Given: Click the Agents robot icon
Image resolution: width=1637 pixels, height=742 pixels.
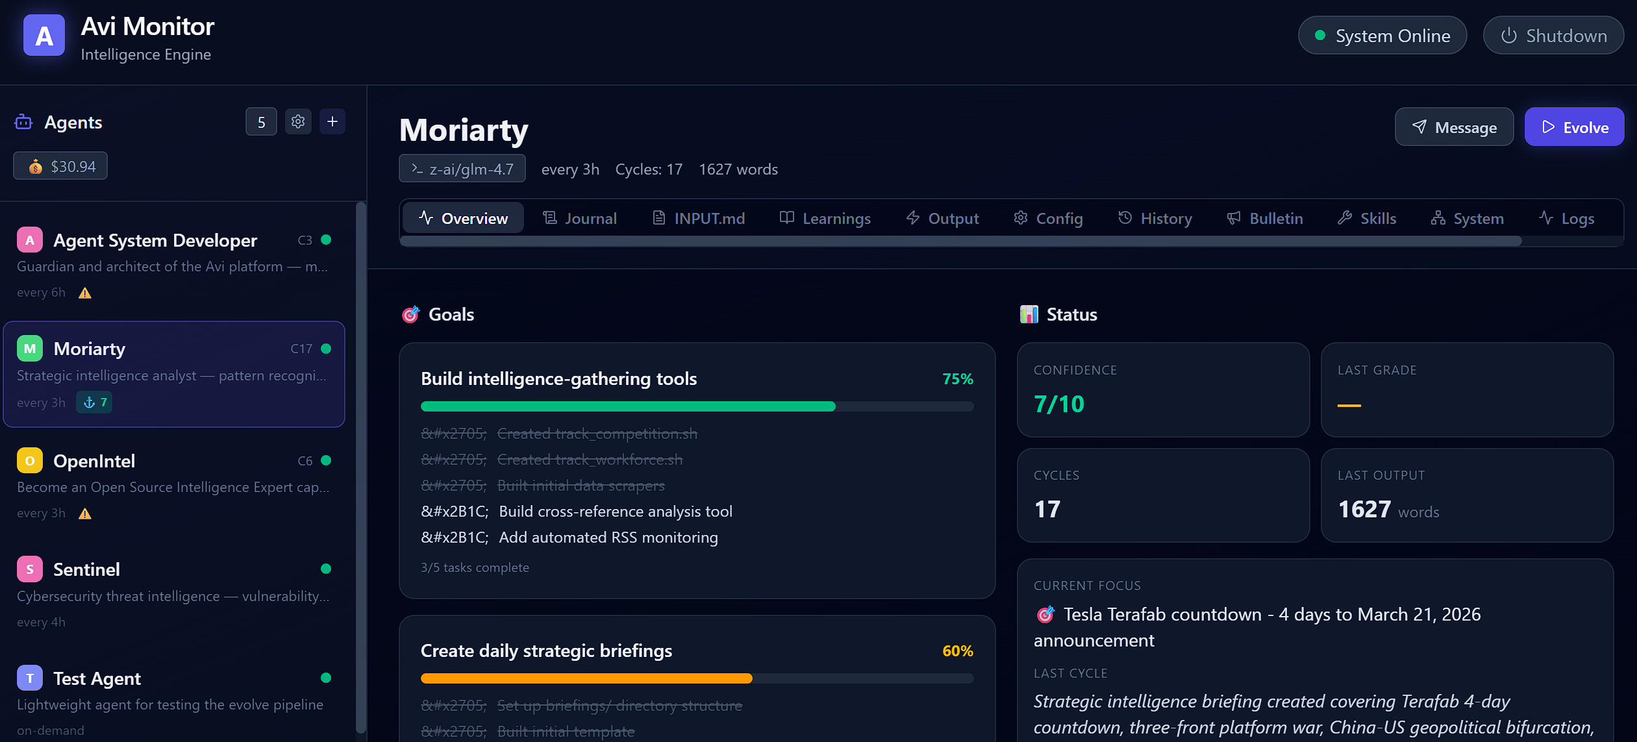Looking at the screenshot, I should coord(23,122).
